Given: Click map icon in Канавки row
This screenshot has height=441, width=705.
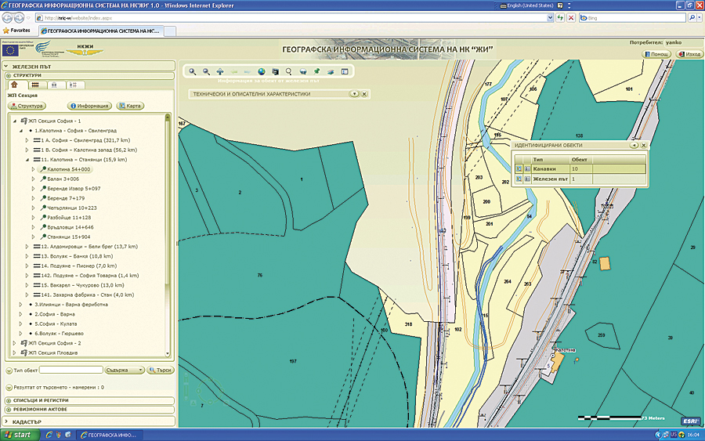Looking at the screenshot, I should tap(518, 168).
